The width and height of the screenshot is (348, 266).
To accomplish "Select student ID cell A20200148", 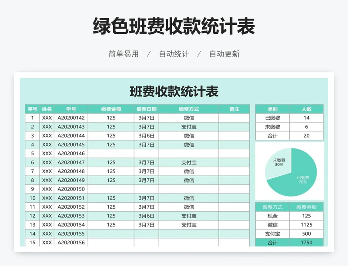I will [x=71, y=171].
